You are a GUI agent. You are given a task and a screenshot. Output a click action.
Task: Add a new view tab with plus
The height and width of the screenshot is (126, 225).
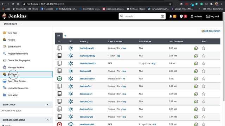[x=65, y=36]
